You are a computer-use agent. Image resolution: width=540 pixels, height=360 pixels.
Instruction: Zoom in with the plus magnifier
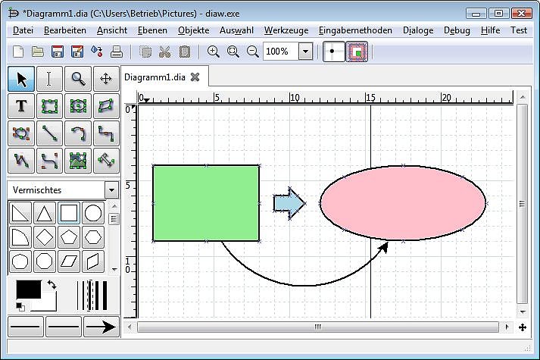pyautogui.click(x=214, y=52)
